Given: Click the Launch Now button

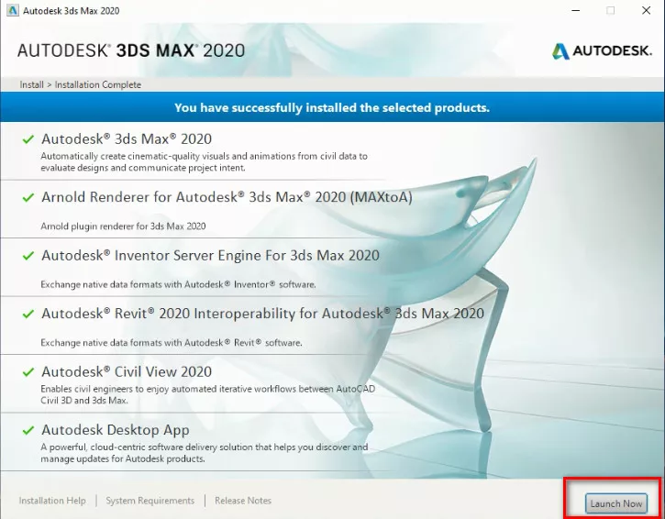Looking at the screenshot, I should click(615, 503).
